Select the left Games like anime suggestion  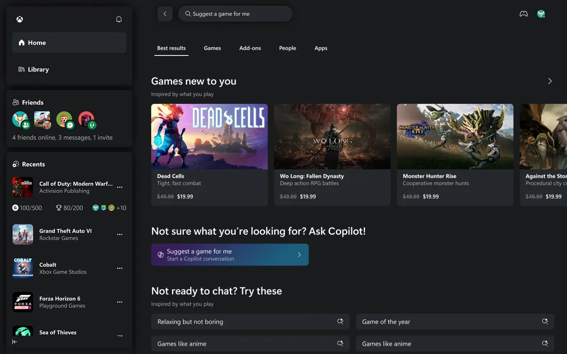click(250, 344)
